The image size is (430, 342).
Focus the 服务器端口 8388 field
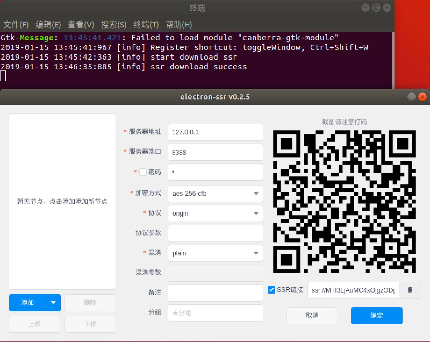(x=215, y=152)
